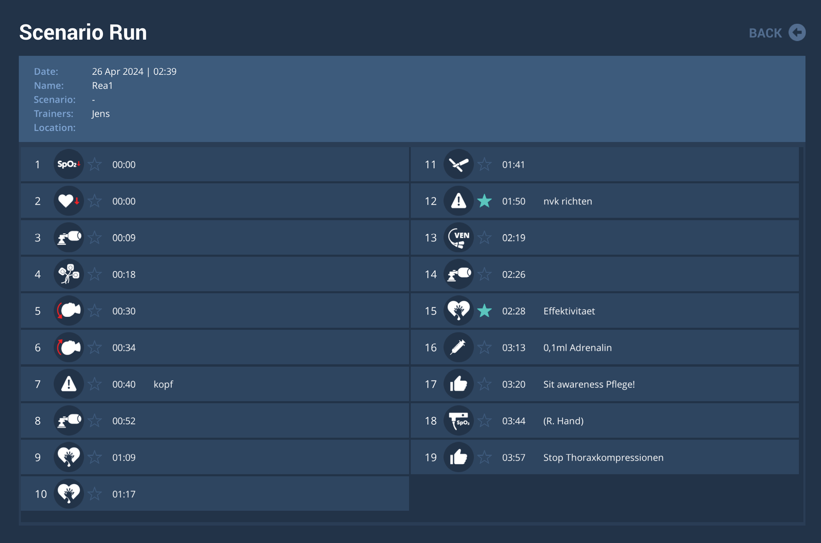Viewport: 821px width, 543px height.
Task: Click the '0,1ml Adrenalin' comment text
Action: [x=577, y=348]
